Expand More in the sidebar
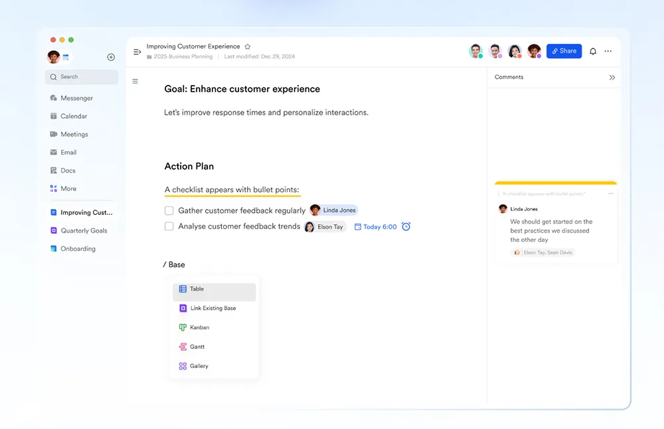Image resolution: width=664 pixels, height=429 pixels. click(x=68, y=188)
